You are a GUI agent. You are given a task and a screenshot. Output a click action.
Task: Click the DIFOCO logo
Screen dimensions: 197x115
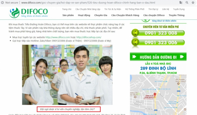[28, 13]
